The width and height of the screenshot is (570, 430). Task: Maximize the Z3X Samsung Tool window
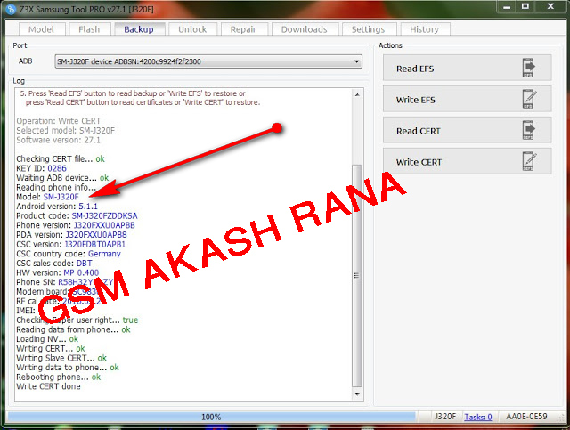tap(525, 6)
